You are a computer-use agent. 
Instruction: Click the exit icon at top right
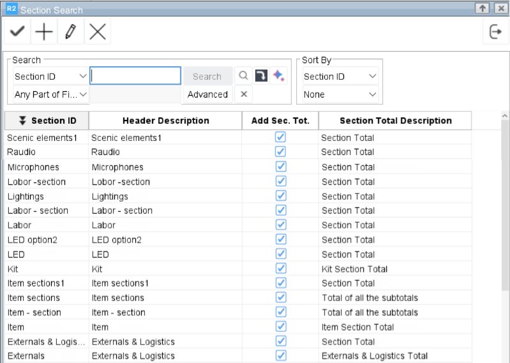pyautogui.click(x=495, y=32)
